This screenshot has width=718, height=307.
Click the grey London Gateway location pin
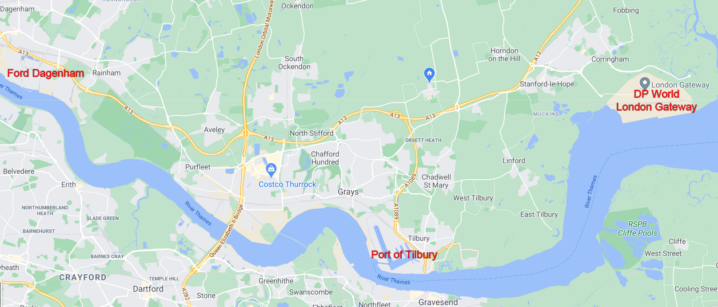(x=645, y=83)
